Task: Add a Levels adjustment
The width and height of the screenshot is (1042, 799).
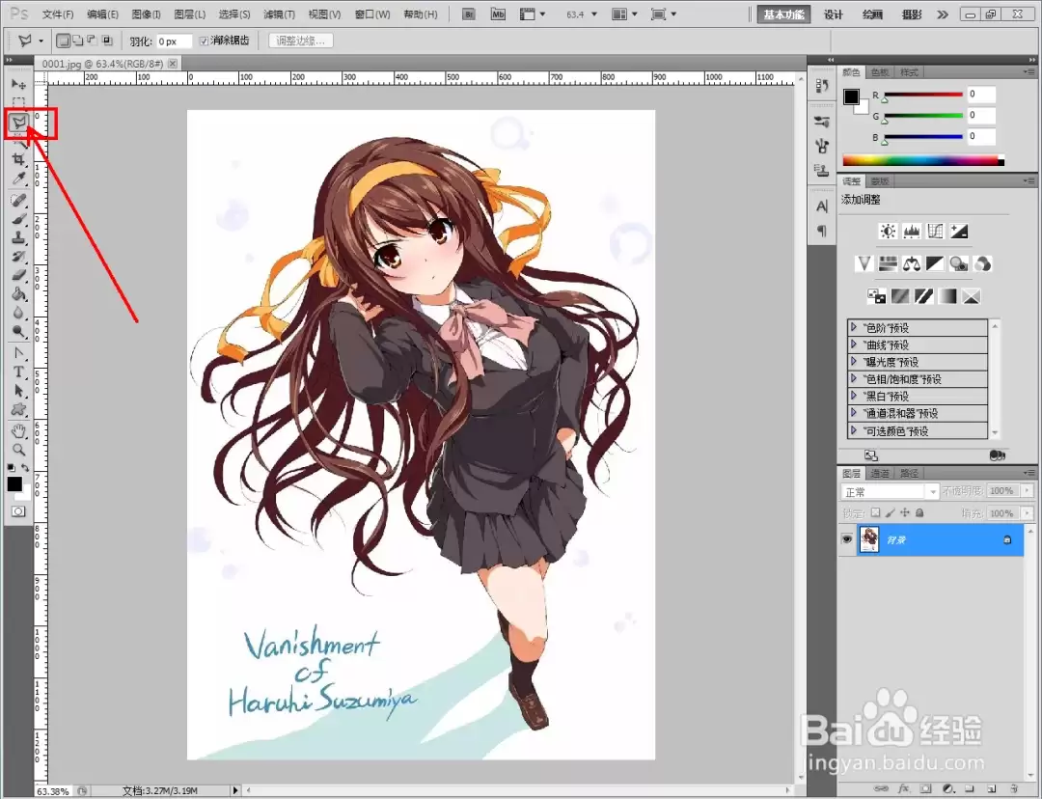Action: 911,231
